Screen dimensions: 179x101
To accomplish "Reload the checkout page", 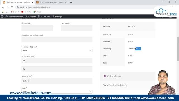I will 12,7.
